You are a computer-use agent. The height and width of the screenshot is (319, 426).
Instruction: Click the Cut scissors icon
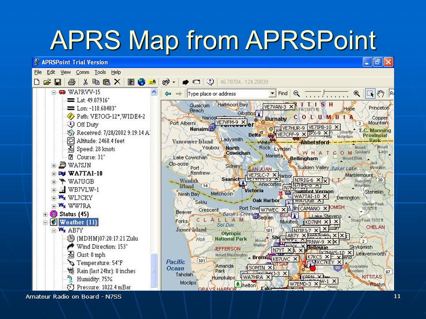pyautogui.click(x=86, y=82)
